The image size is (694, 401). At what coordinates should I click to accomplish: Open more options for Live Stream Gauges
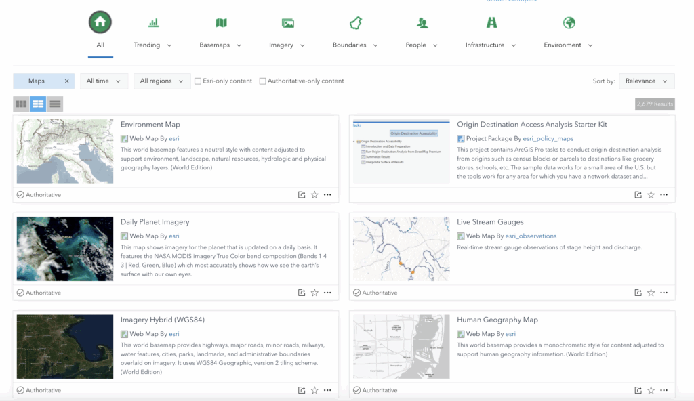[x=664, y=293]
